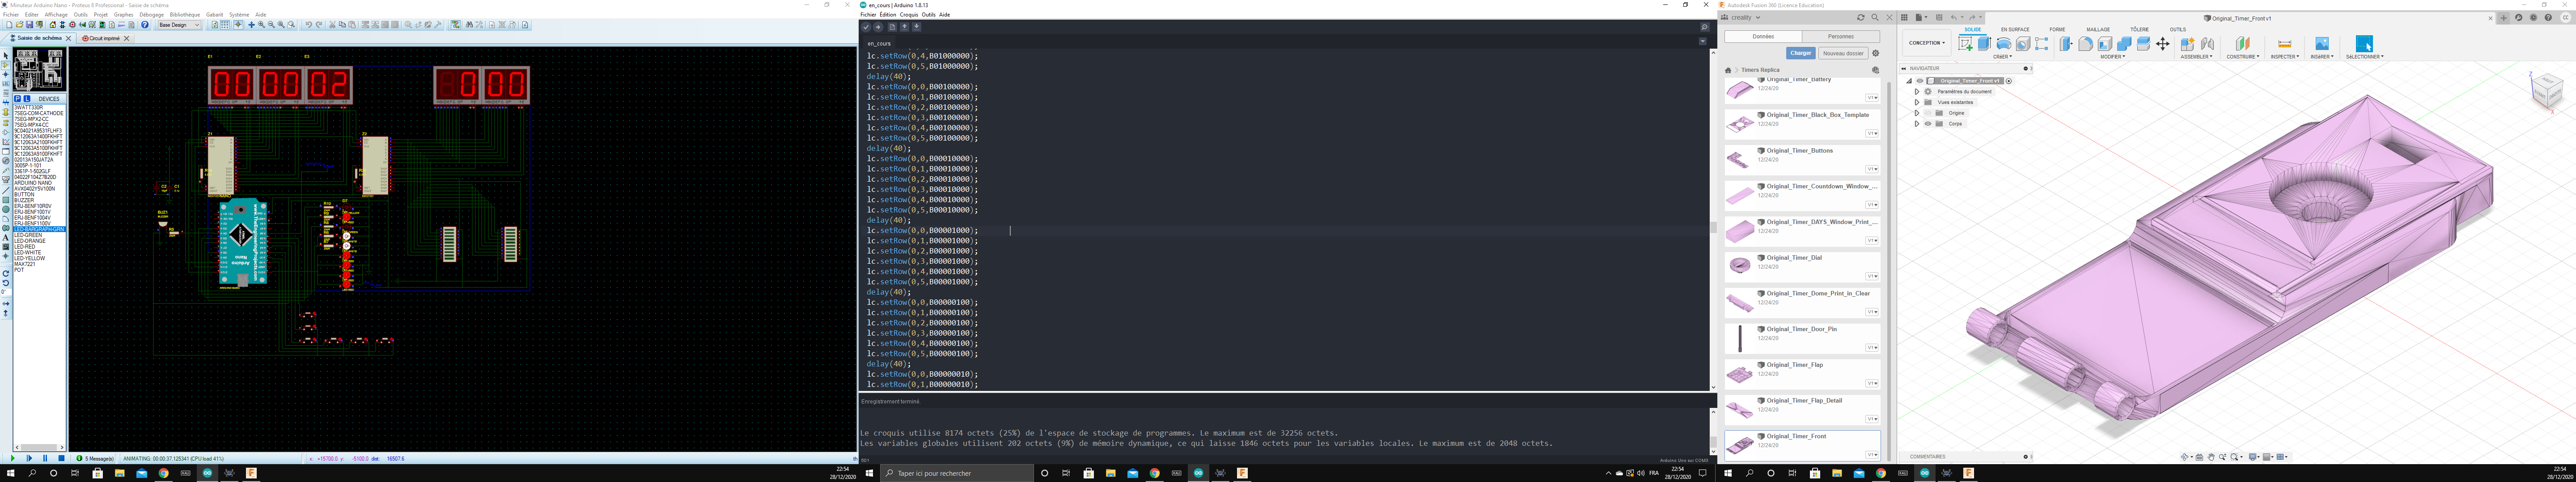The width and height of the screenshot is (2576, 482).
Task: Switch to EN SURFACE tab in Fusion
Action: [2015, 30]
